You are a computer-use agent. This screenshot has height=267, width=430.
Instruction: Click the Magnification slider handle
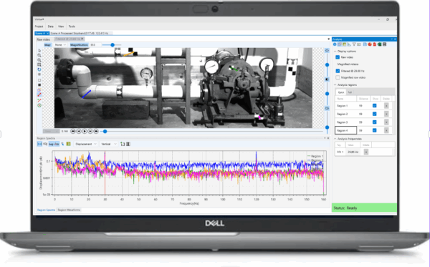pos(113,45)
